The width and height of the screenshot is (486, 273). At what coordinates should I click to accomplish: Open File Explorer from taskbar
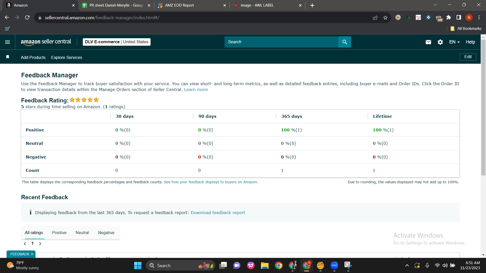point(265,266)
